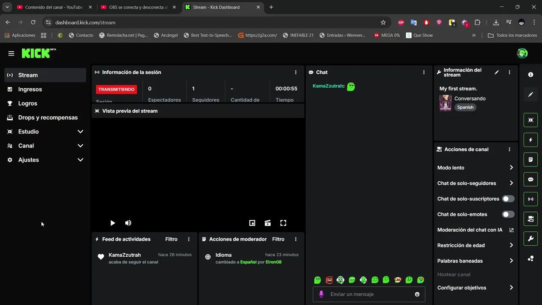Screen dimensions: 542x305
Task: Reload the page in Chrome
Action: [33, 22]
